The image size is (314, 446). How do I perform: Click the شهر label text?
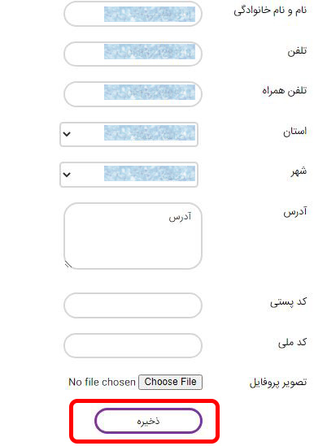click(x=299, y=171)
